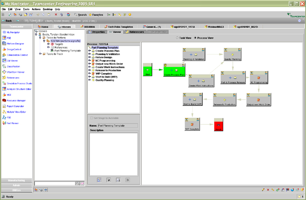Expand NC Programming in process tree

[90, 61]
